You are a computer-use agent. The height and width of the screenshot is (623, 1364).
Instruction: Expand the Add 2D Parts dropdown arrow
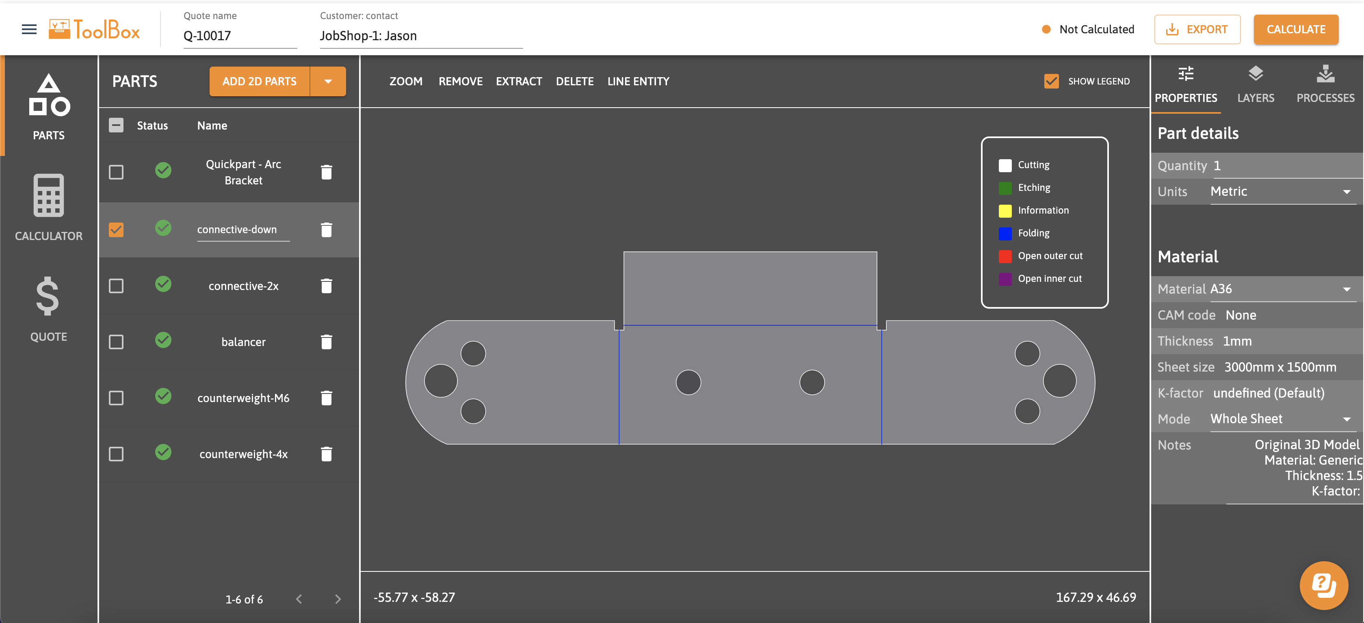coord(328,82)
